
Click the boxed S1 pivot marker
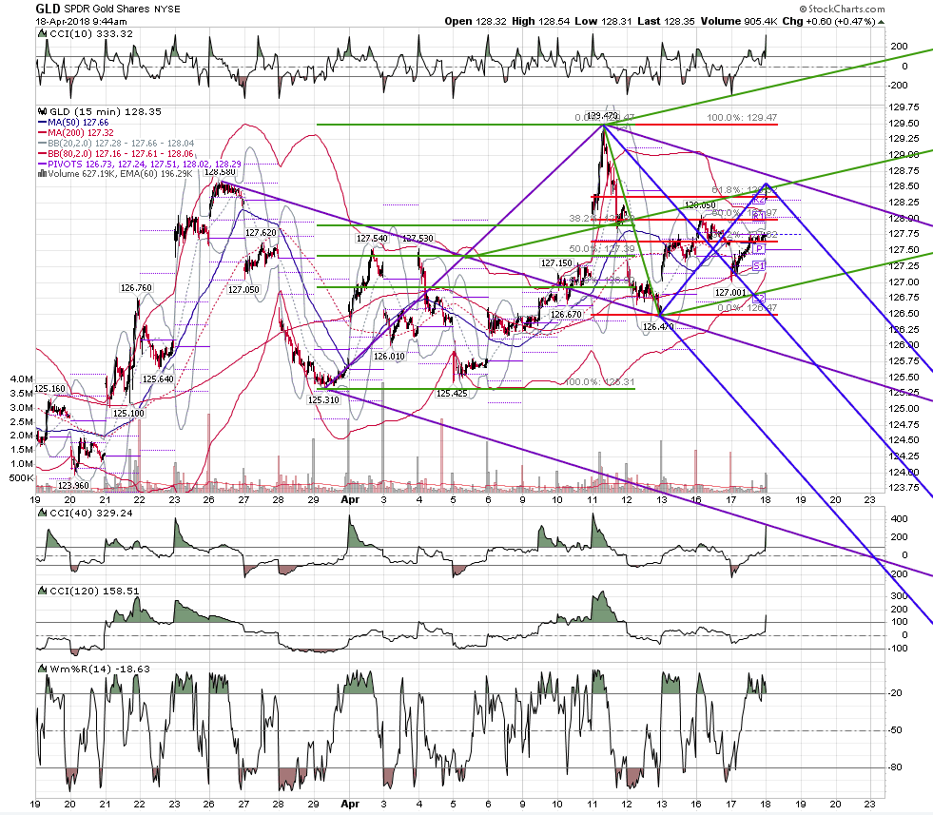[759, 266]
